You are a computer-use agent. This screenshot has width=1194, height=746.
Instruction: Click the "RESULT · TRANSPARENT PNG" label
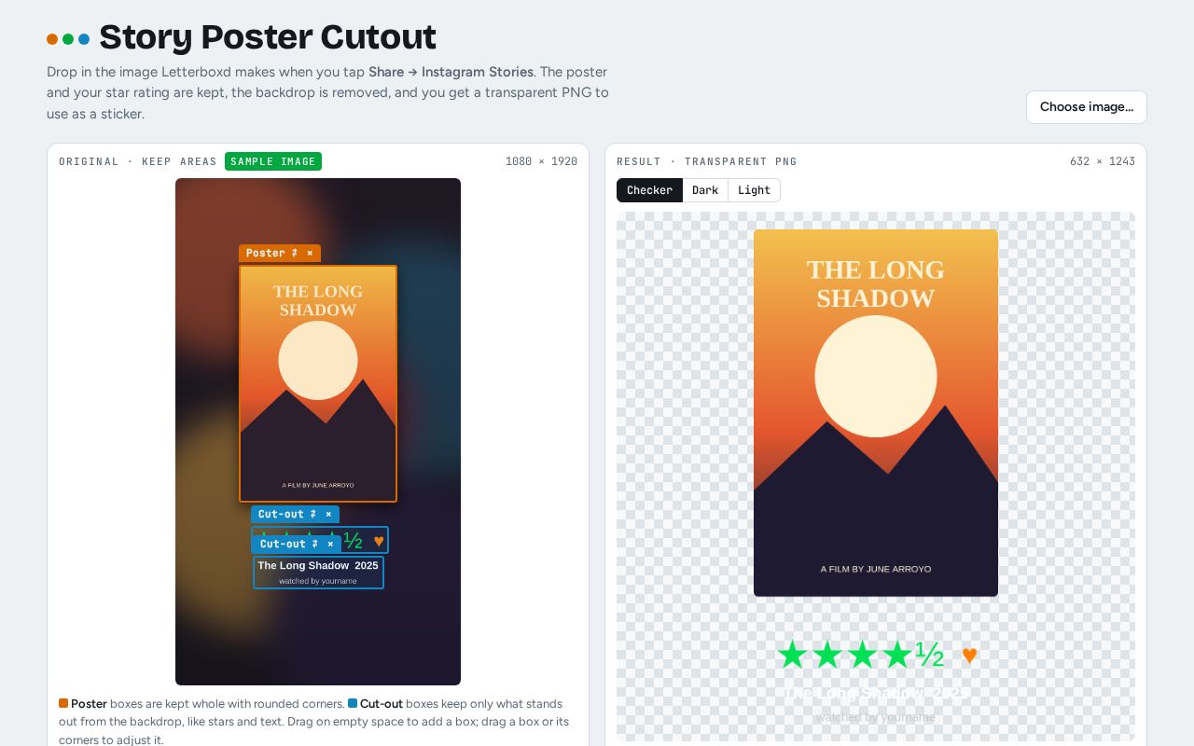pos(707,161)
